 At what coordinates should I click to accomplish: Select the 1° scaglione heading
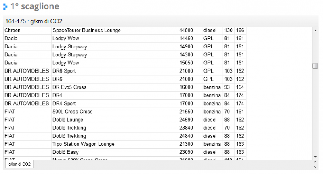pos(35,6)
